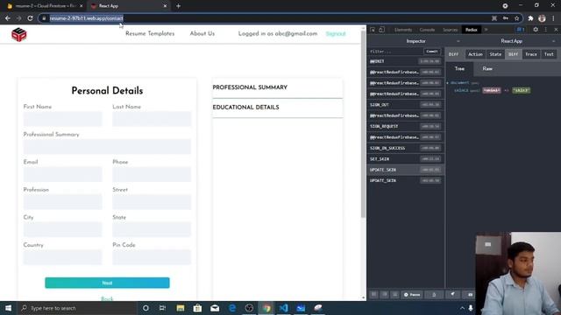The image size is (561, 315).
Task: Toggle Lock changes in Redux bottom bar
Action: (434, 295)
